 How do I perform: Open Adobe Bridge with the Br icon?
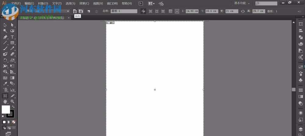coord(141,3)
